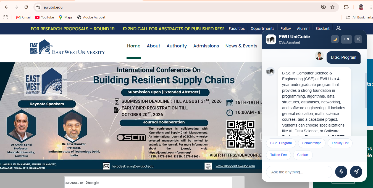Click Dr Amrik Sohal keynote speaker photo
Screen dimensions: 373x188
pos(21,126)
